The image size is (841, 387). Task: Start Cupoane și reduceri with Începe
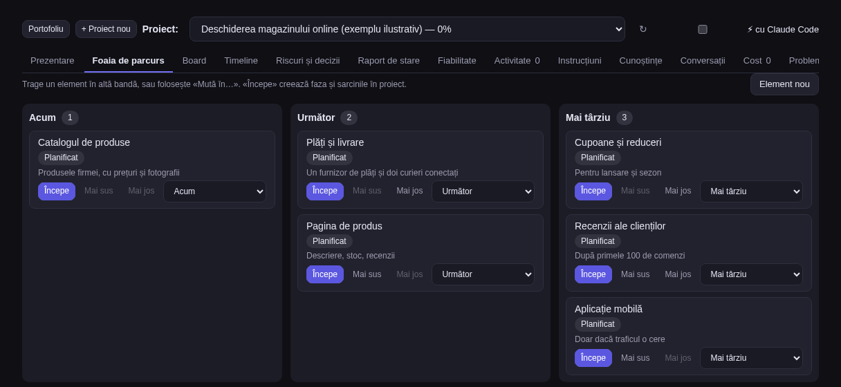coord(593,191)
